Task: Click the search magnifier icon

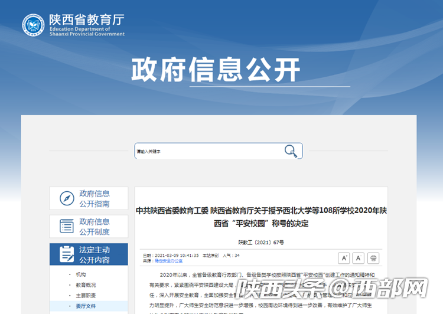Action: (x=291, y=151)
